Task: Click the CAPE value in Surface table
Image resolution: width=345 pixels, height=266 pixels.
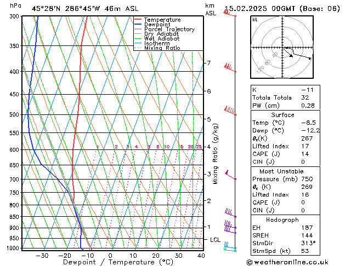Action: coord(305,154)
